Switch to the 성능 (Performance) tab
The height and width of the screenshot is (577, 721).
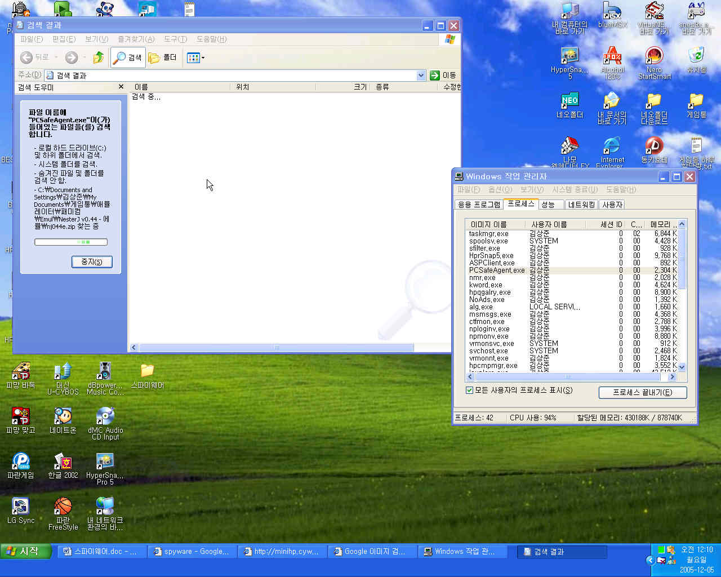pos(548,205)
